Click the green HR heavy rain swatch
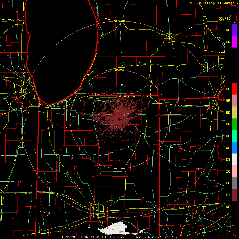This screenshot has width=239, height=239. click(234, 124)
